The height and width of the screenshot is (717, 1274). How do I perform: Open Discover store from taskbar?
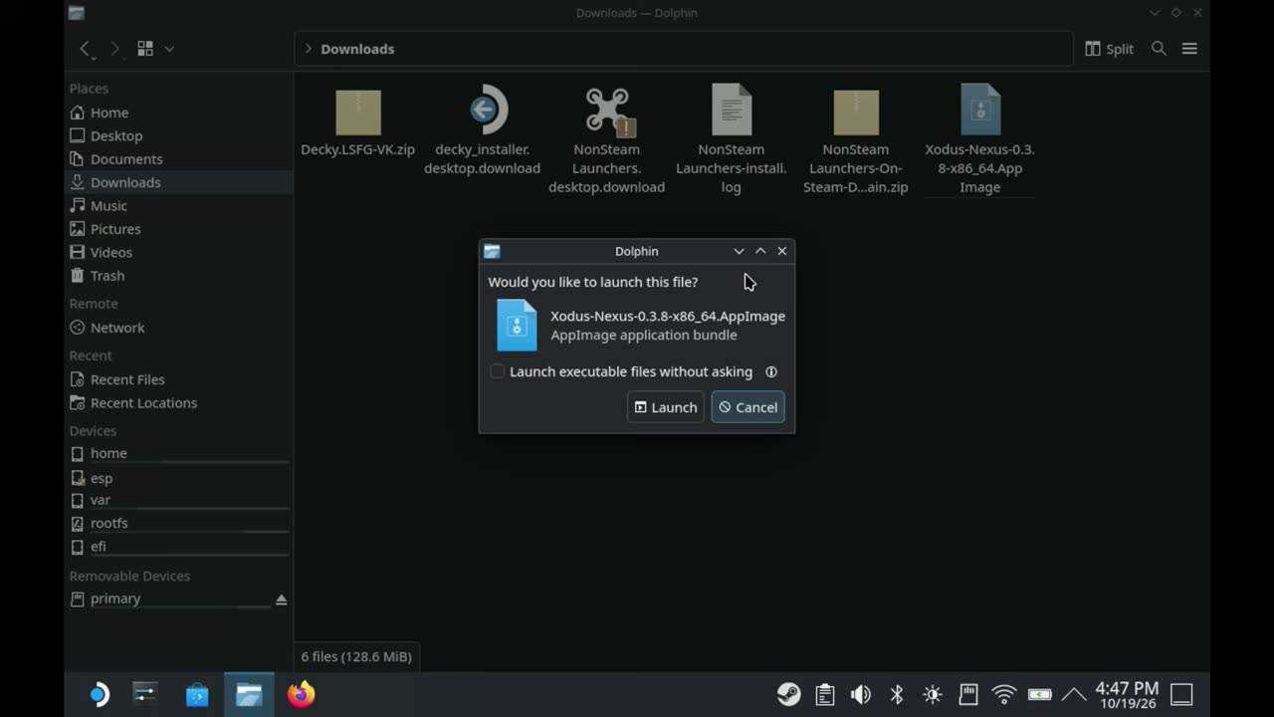pyautogui.click(x=197, y=694)
